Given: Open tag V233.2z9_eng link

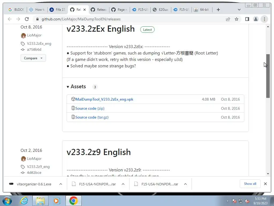Looking at the screenshot, I should pos(38,167).
